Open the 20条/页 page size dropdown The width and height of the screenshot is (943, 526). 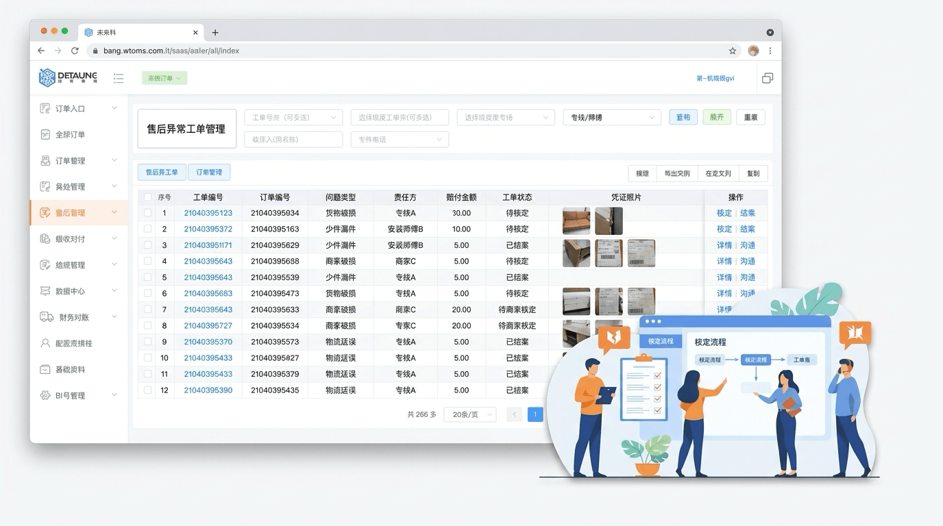pyautogui.click(x=469, y=414)
